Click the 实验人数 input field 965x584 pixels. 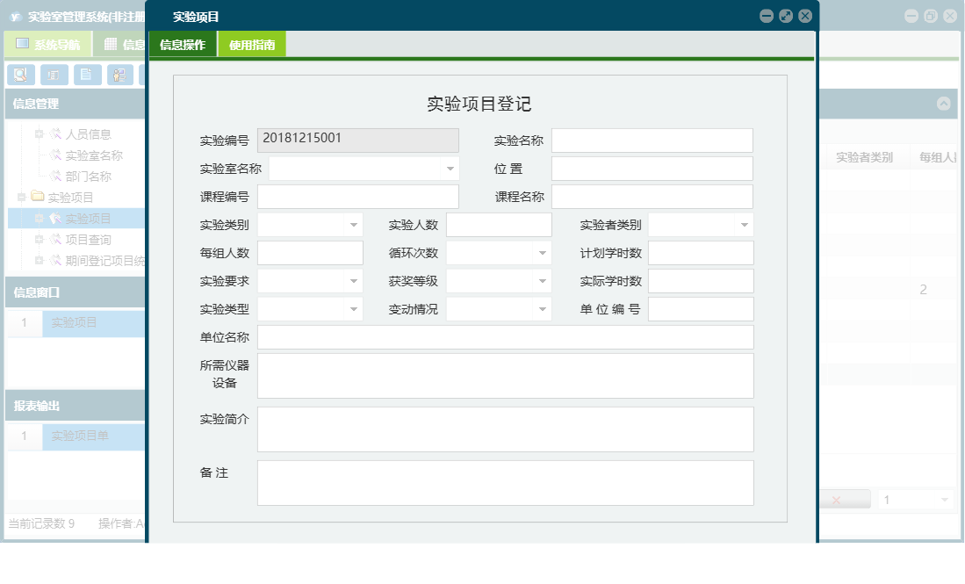point(499,225)
